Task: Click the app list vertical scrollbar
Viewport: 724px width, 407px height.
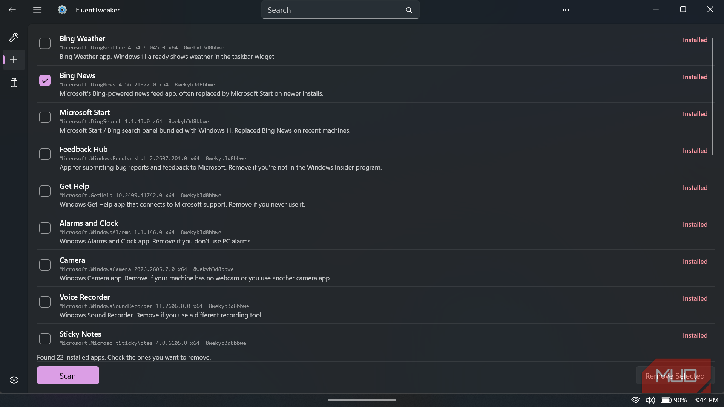Action: pyautogui.click(x=712, y=96)
